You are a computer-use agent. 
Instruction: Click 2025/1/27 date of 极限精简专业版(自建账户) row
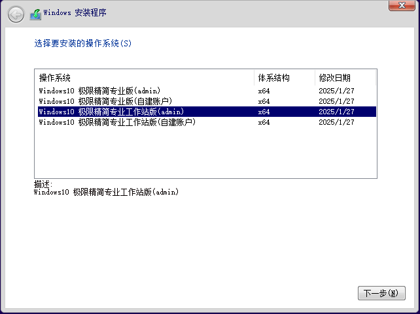(x=336, y=101)
